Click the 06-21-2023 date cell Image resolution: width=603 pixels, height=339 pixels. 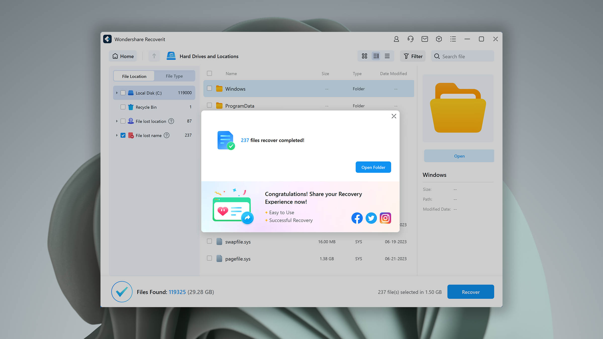[396, 259]
